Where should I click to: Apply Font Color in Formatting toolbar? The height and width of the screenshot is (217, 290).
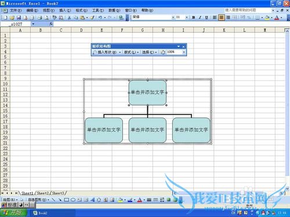click(x=277, y=17)
